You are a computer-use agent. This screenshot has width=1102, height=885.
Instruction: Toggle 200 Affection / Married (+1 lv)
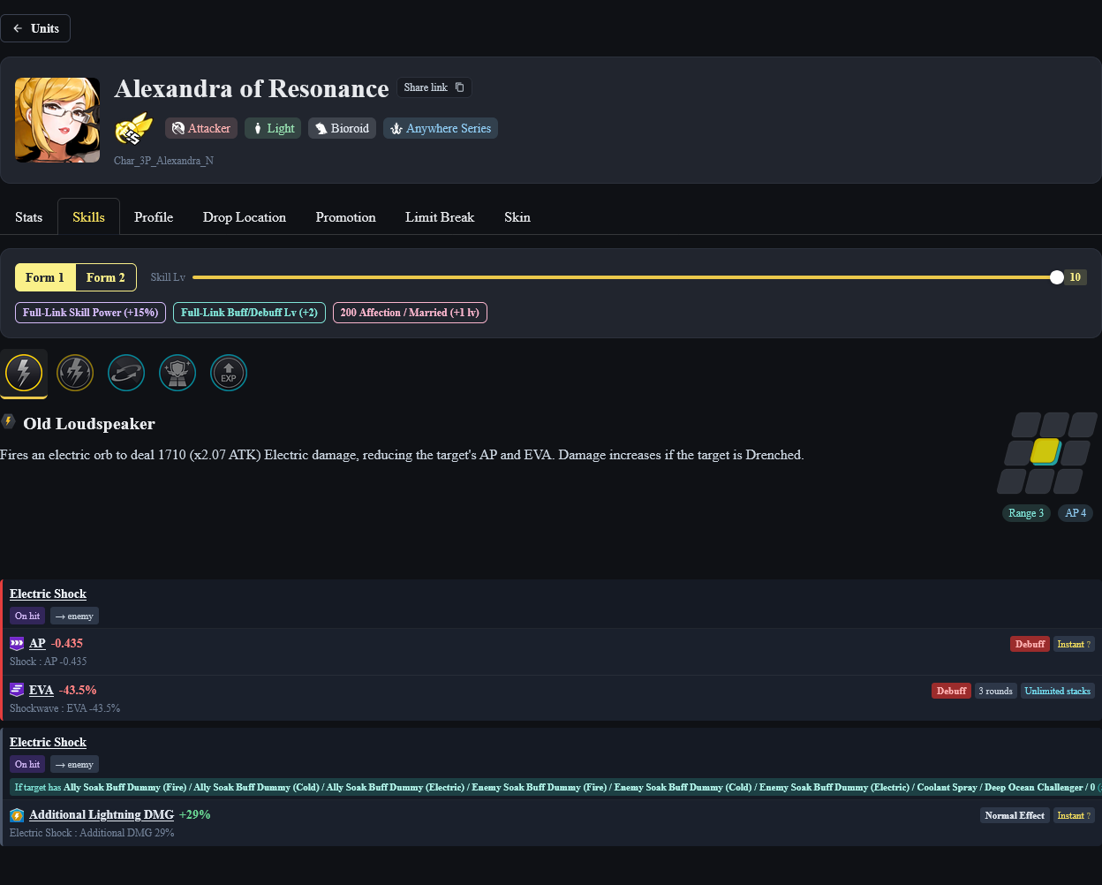410,313
